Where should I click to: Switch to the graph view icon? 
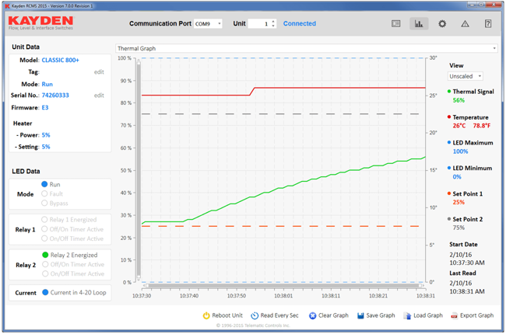(x=419, y=23)
